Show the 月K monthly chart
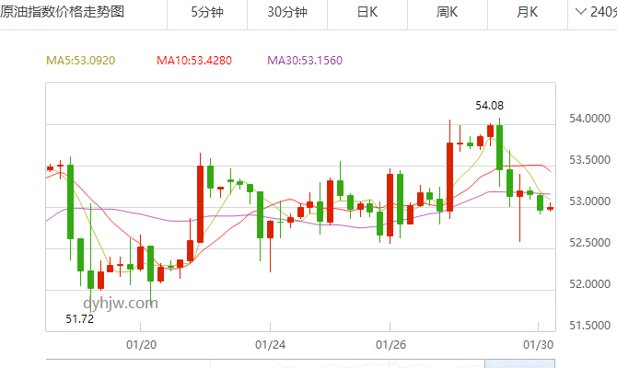The height and width of the screenshot is (368, 617). click(528, 12)
